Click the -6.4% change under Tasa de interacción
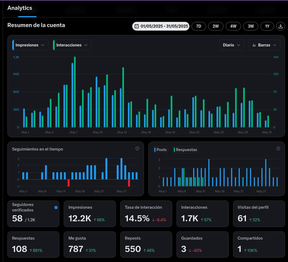Viewport: 288px width, 262px height. pyautogui.click(x=159, y=220)
